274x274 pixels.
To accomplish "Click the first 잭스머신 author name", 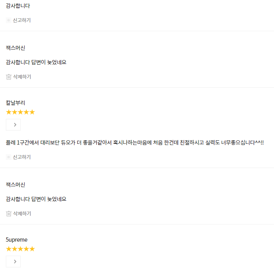I will (16, 48).
